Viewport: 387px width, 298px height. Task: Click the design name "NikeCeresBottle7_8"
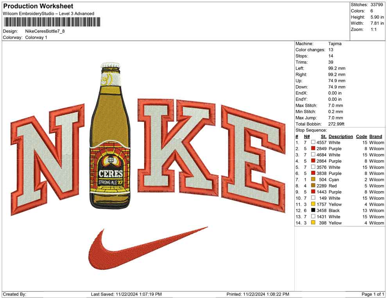(x=45, y=31)
